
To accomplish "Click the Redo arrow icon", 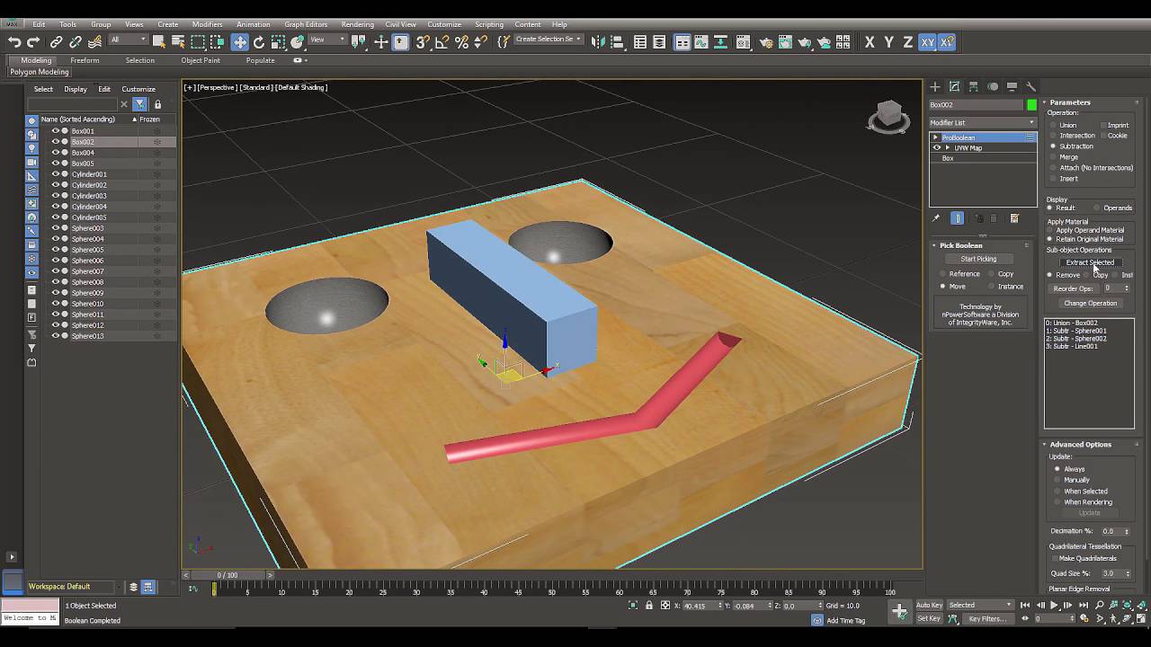I will (x=33, y=42).
